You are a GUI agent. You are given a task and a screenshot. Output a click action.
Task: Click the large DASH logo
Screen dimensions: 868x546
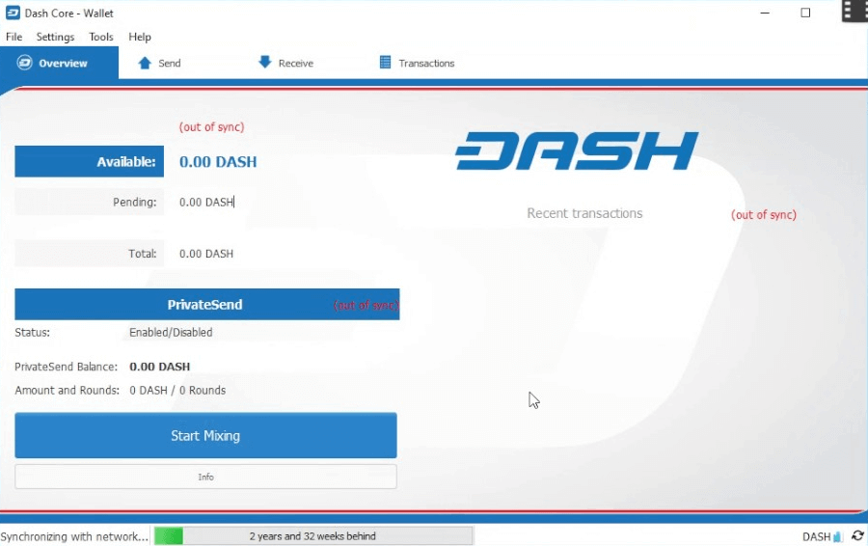(576, 151)
